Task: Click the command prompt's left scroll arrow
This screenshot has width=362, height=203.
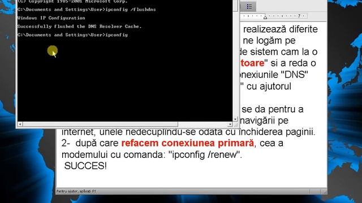Action: point(20,124)
